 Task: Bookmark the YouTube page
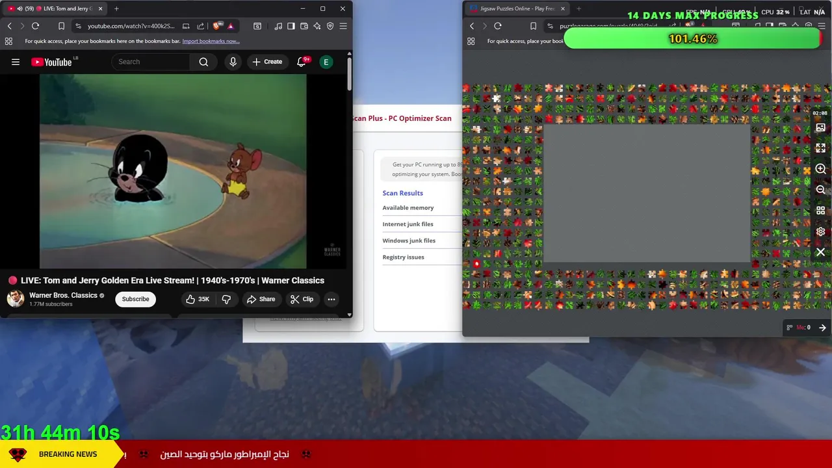pos(61,26)
